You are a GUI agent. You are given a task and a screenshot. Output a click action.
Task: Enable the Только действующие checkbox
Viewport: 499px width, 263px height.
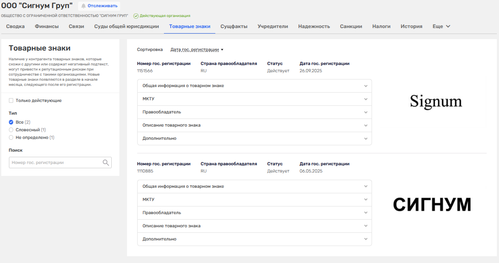[11, 101]
